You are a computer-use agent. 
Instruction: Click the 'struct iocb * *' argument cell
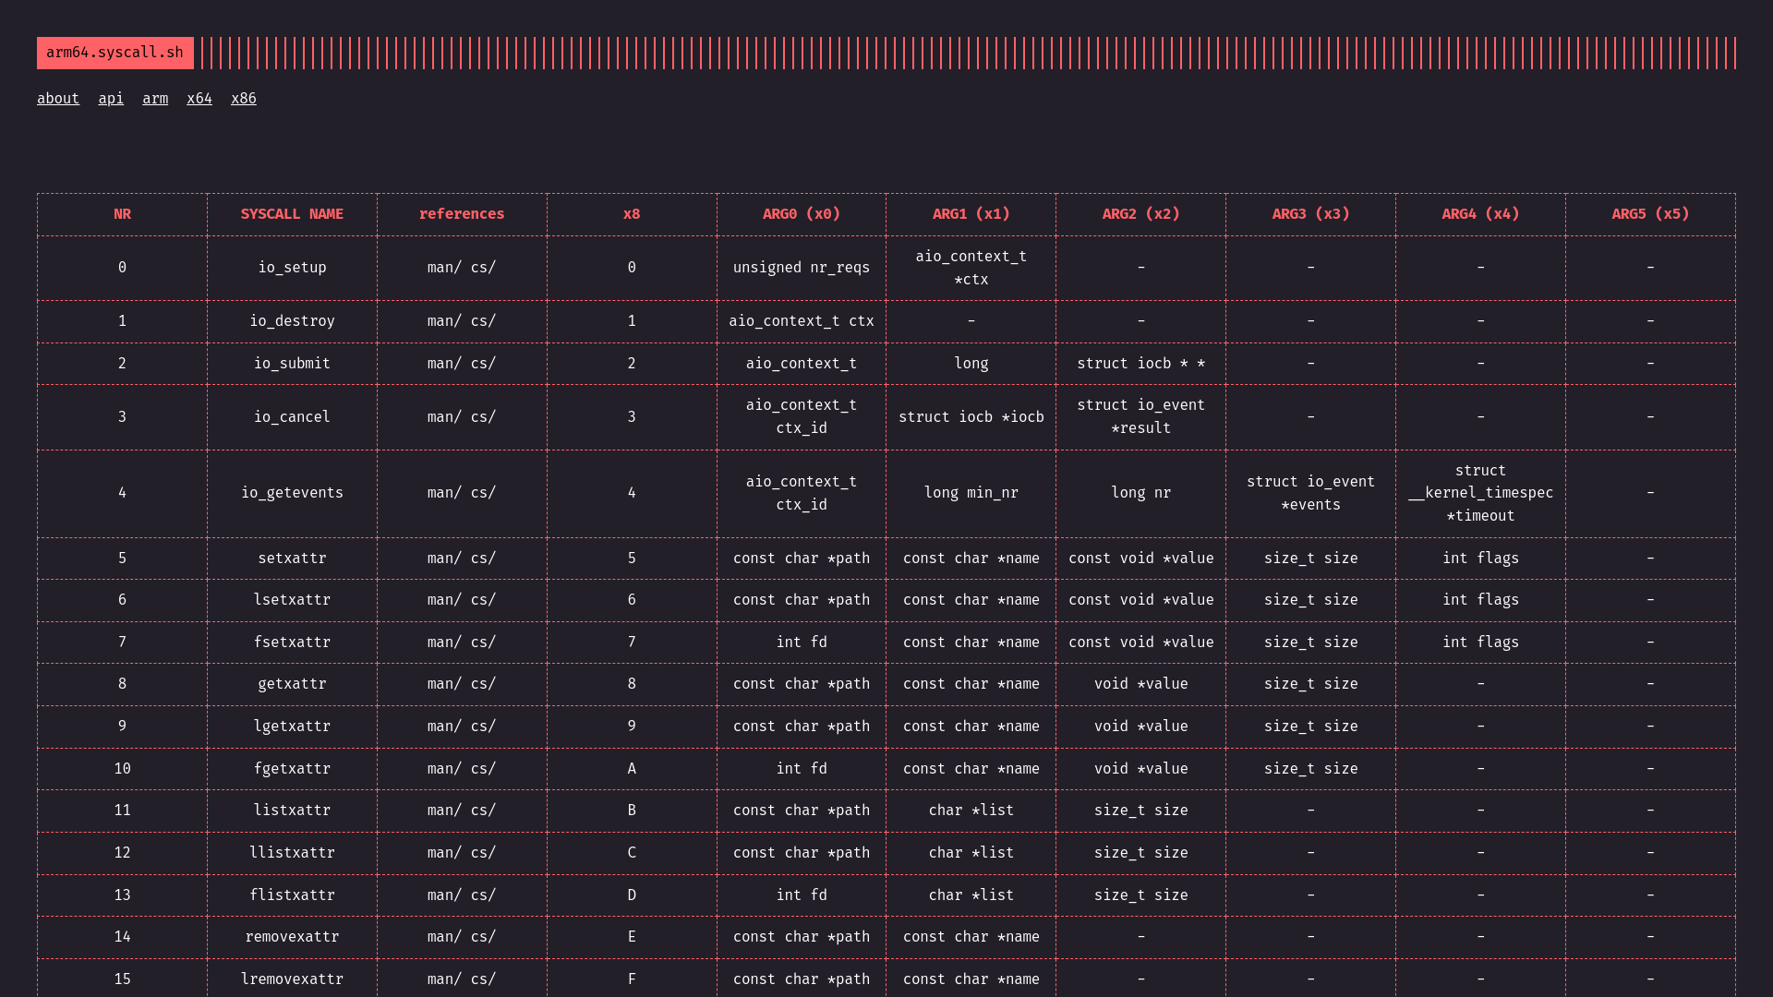click(1141, 364)
